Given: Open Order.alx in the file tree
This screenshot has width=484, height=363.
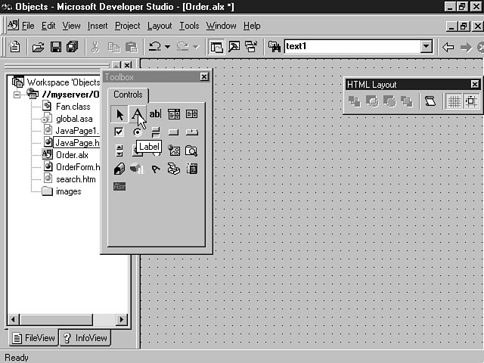Looking at the screenshot, I should pos(71,155).
